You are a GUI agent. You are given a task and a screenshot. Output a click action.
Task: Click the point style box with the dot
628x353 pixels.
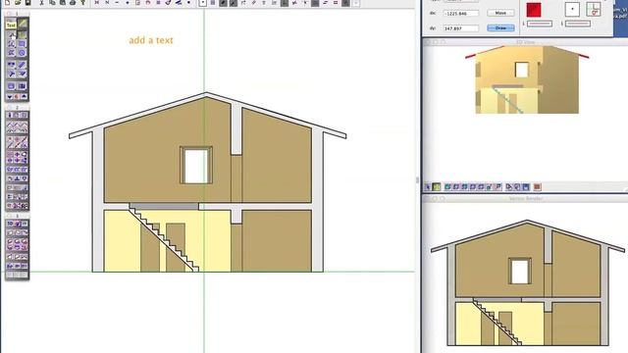pyautogui.click(x=572, y=9)
